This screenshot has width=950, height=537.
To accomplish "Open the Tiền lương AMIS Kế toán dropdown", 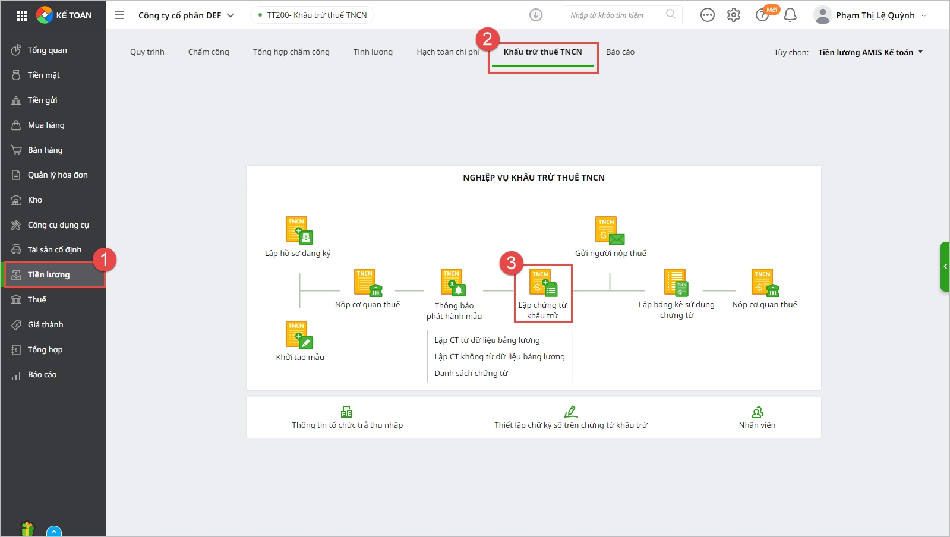I will 870,52.
